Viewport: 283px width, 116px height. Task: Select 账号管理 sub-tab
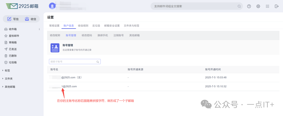point(71,35)
